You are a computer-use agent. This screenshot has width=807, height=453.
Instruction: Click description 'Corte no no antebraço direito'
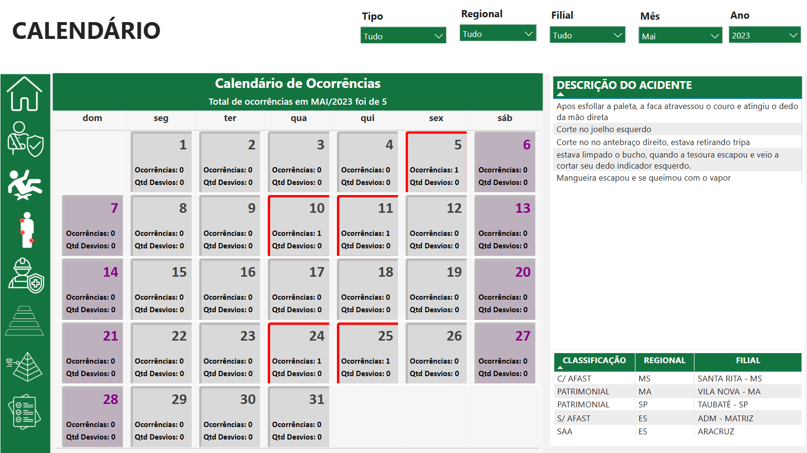click(x=653, y=142)
